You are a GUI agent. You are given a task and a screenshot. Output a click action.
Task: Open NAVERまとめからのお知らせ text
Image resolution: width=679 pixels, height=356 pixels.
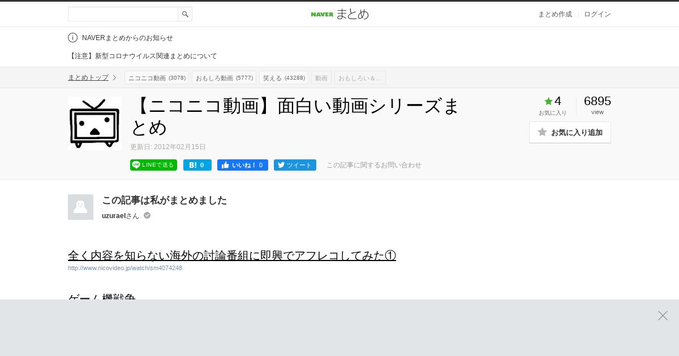pyautogui.click(x=127, y=38)
